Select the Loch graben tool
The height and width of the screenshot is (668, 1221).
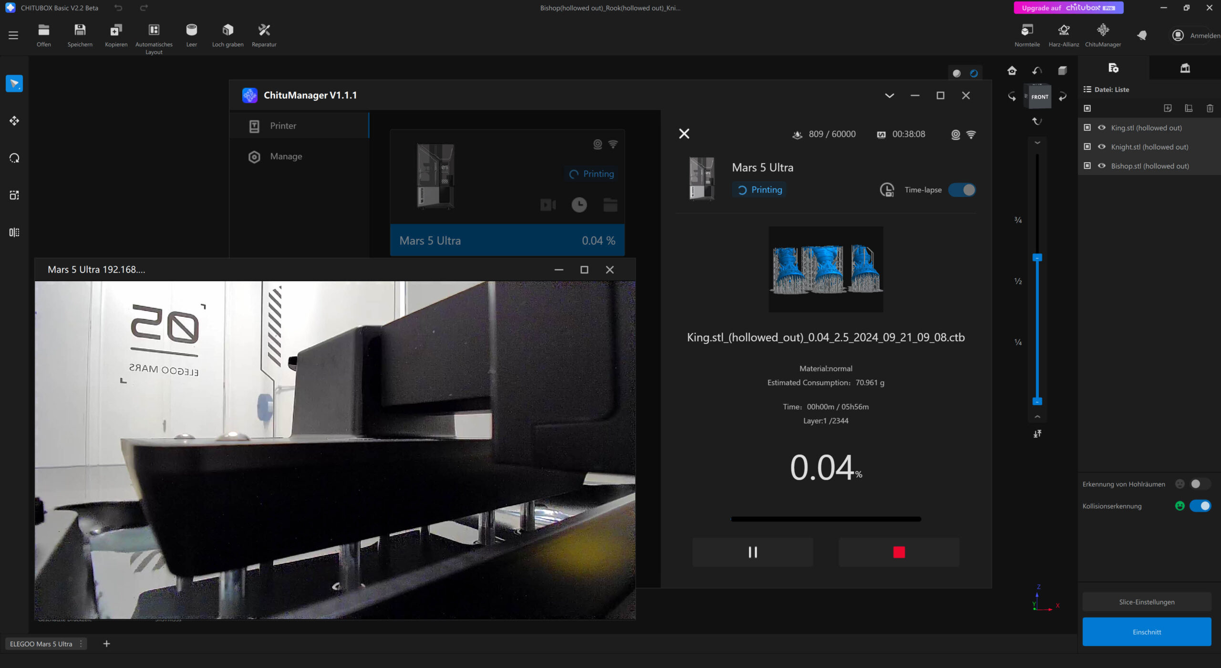(x=228, y=35)
